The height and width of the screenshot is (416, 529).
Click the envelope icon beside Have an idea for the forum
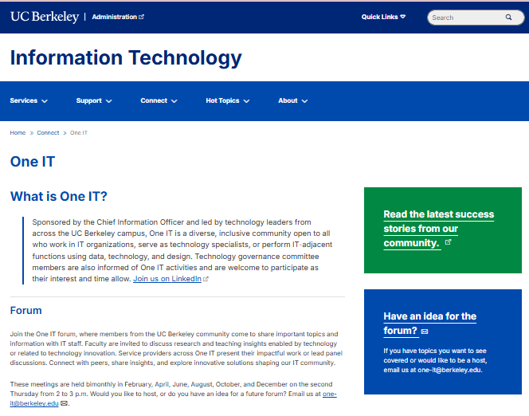point(425,332)
